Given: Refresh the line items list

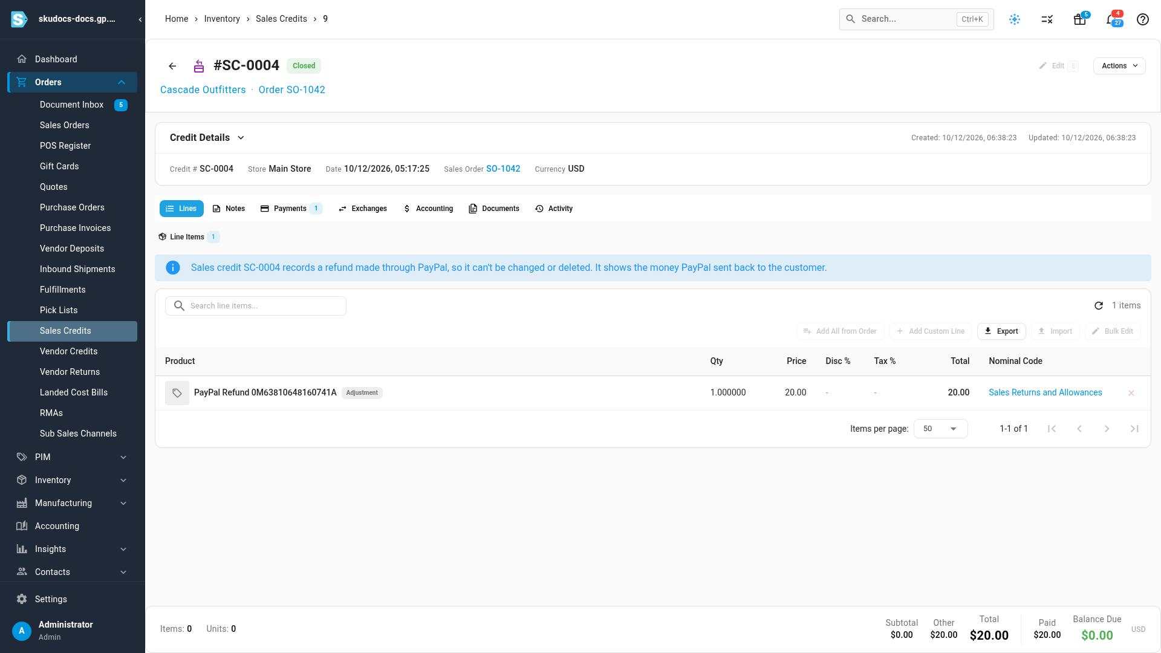Looking at the screenshot, I should point(1099,306).
